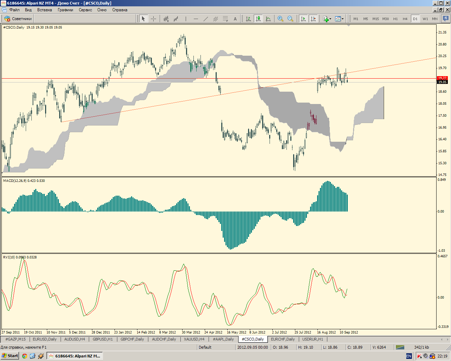Select the D1 daily timeframe
This screenshot has height=361, width=451.
click(x=415, y=19)
